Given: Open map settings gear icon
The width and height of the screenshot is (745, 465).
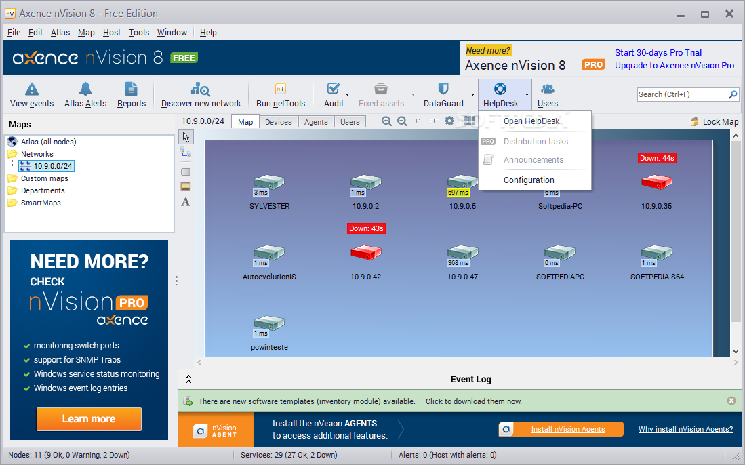Looking at the screenshot, I should (x=449, y=121).
